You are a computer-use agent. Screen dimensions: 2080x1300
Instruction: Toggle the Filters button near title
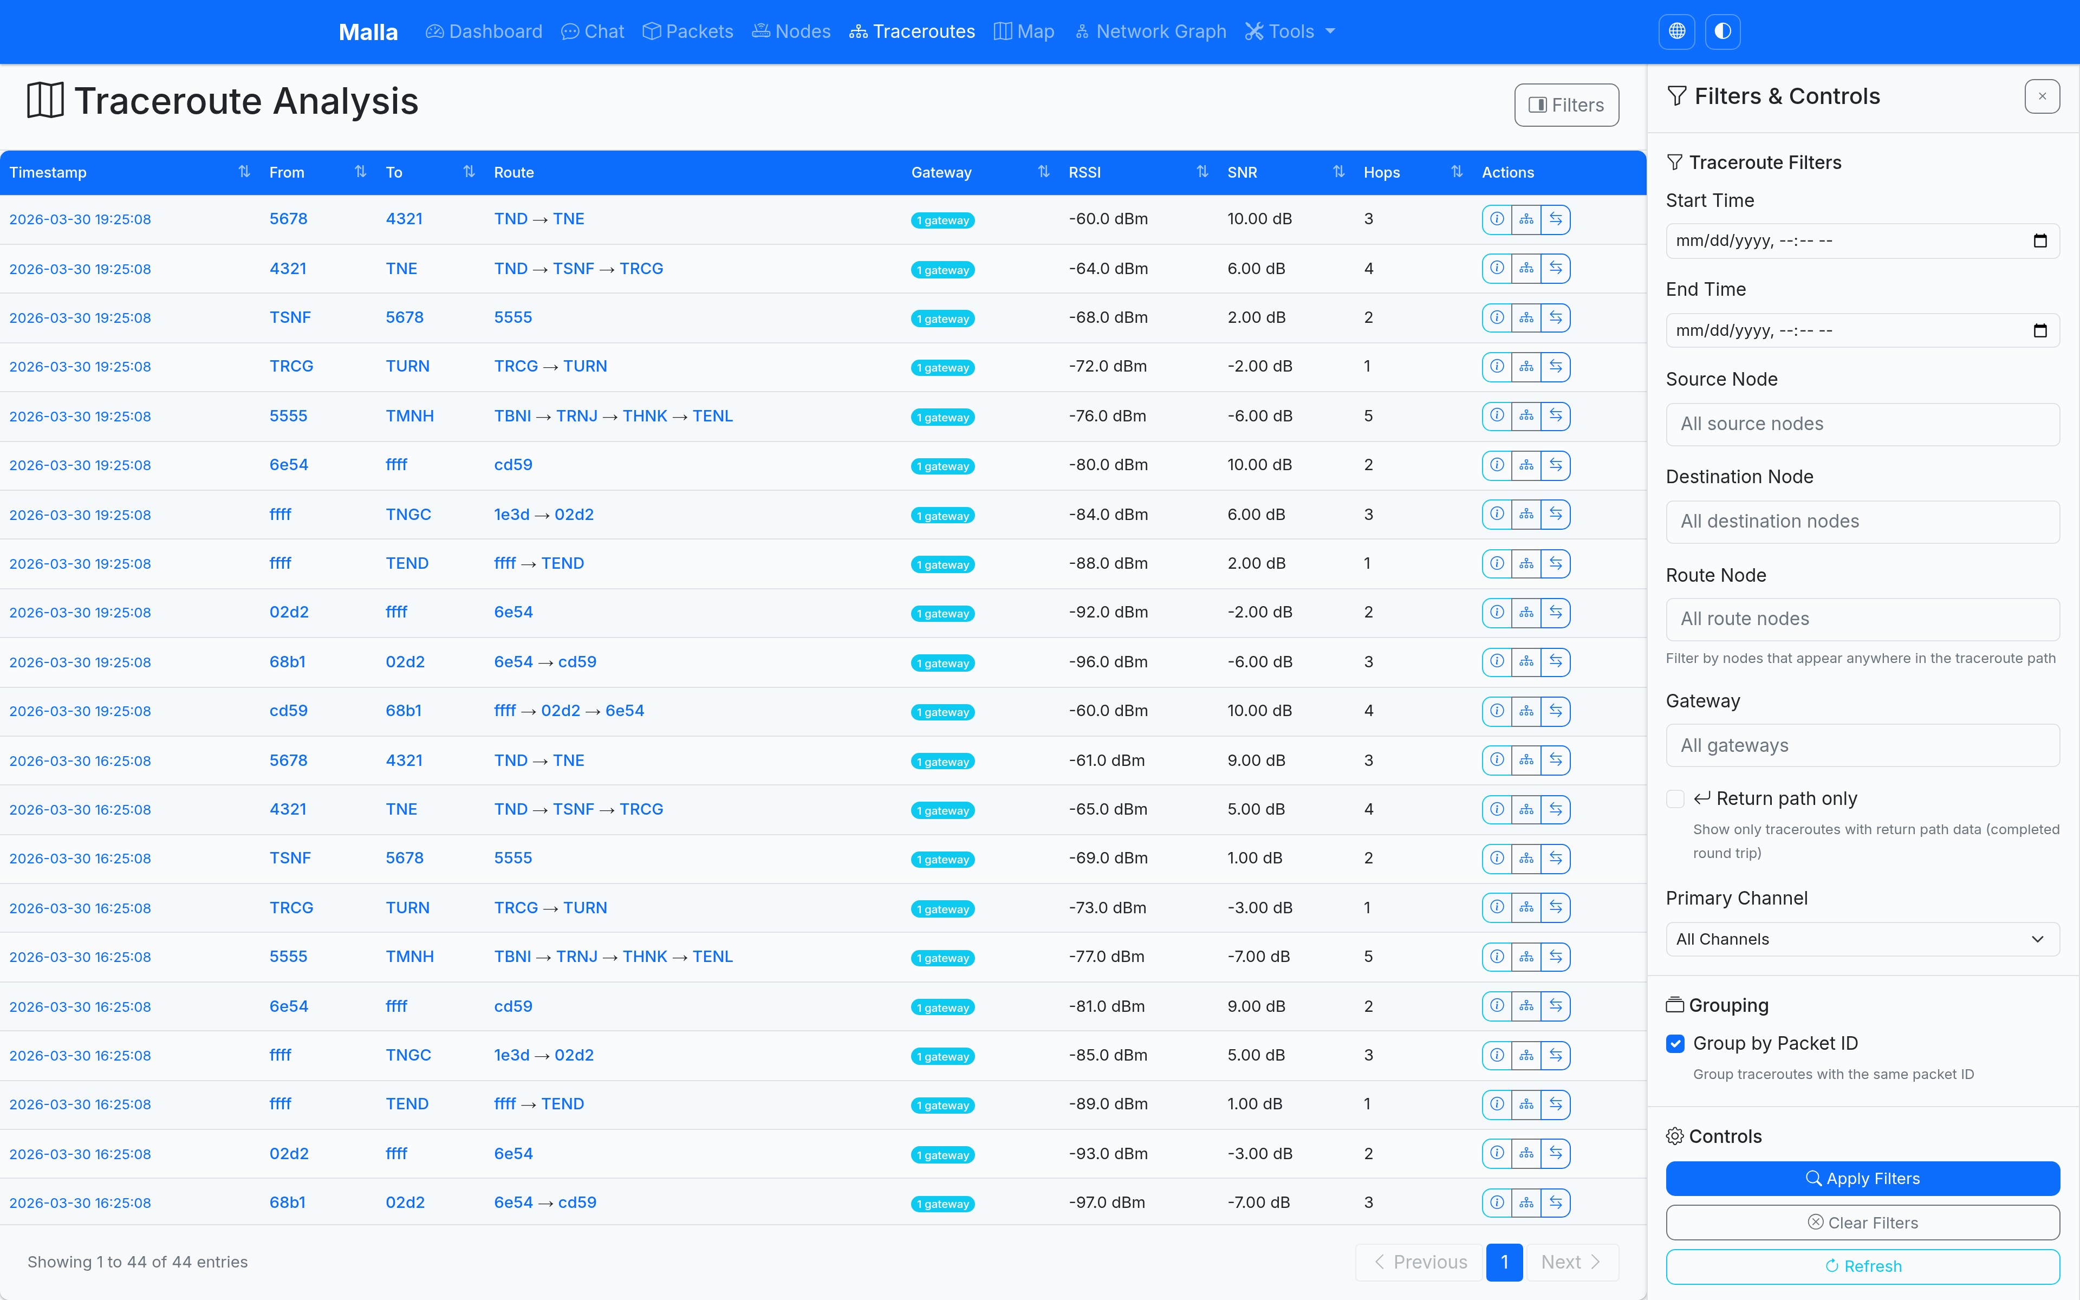[x=1566, y=105]
